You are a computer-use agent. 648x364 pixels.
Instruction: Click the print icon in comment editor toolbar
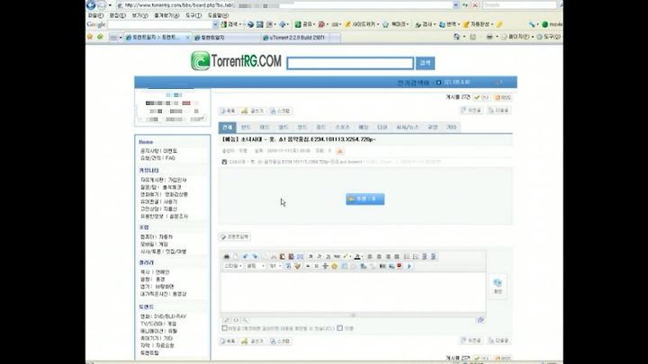[227, 256]
